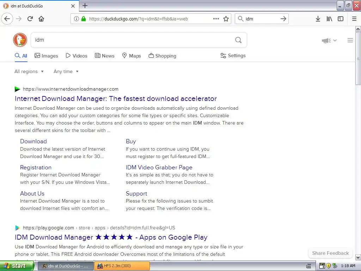This screenshot has height=271, width=361.
Task: Open the Firefox library icon
Action: pos(329,19)
